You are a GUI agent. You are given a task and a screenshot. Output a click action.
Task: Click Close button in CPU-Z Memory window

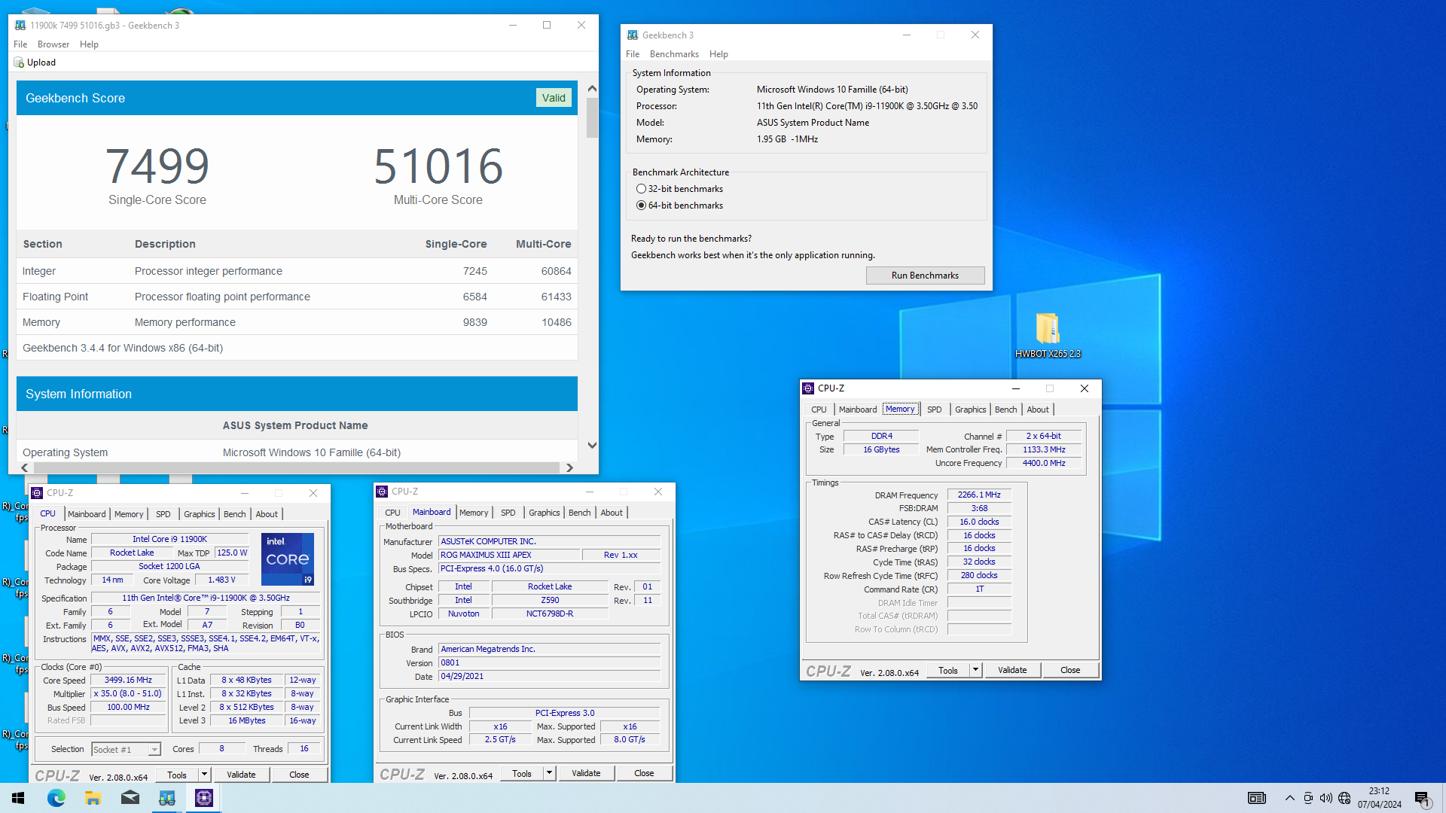tap(1070, 670)
